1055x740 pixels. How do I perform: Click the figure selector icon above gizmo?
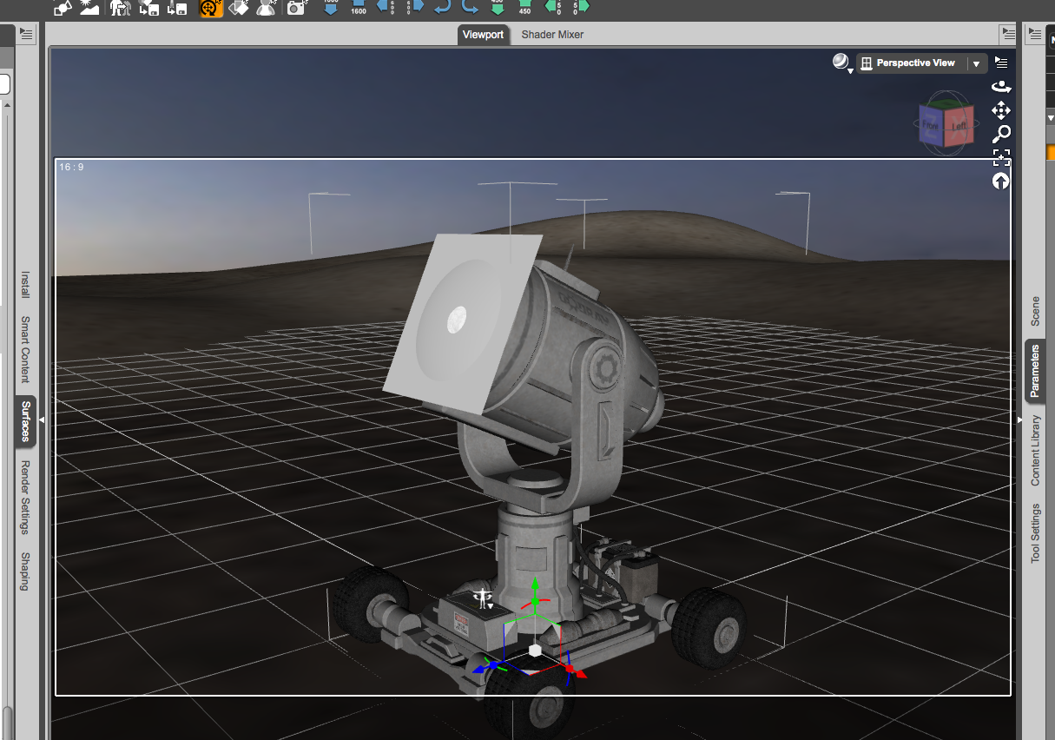tap(483, 598)
